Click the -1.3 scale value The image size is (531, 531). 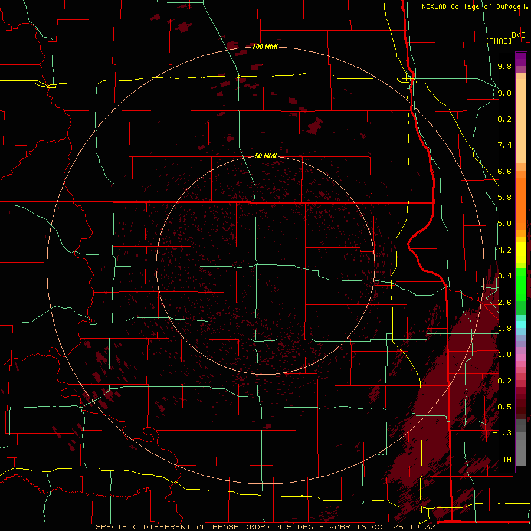pos(502,433)
